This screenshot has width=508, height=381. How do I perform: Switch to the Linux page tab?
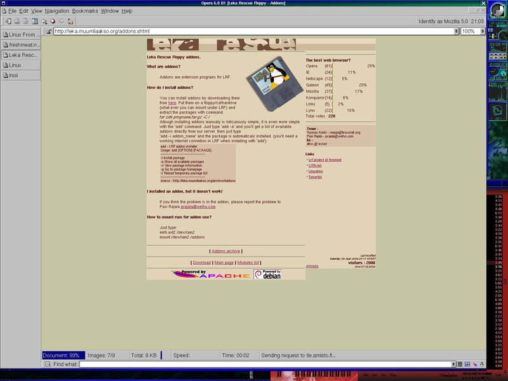[x=21, y=65]
